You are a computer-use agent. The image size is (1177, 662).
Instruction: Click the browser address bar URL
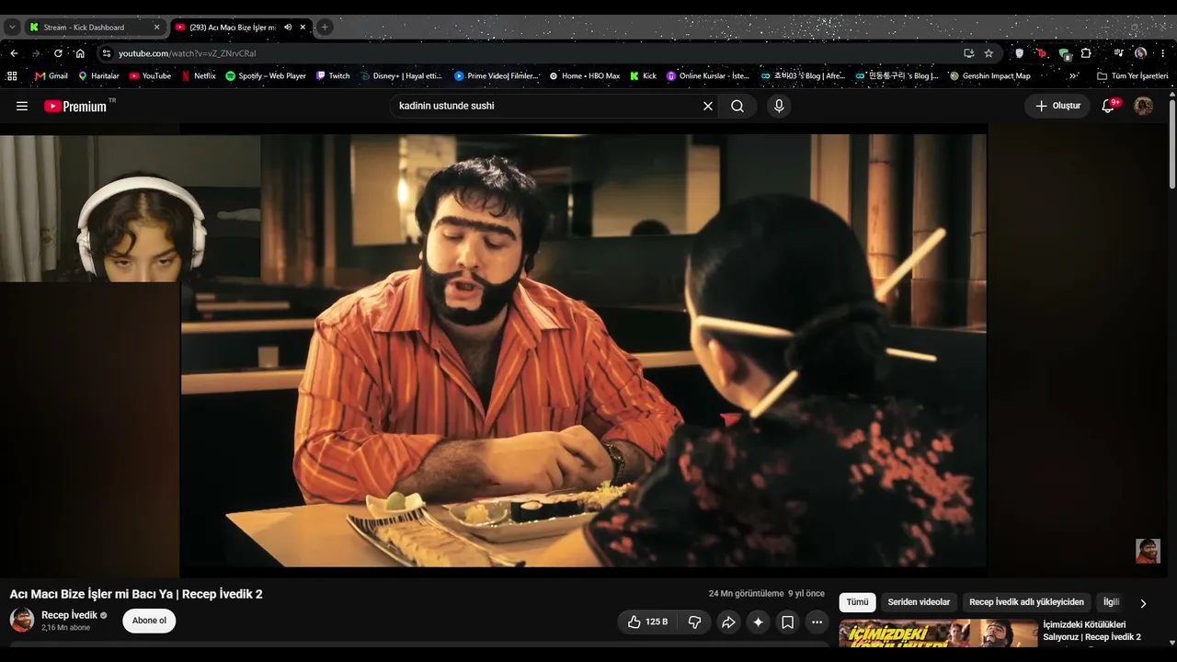click(188, 53)
